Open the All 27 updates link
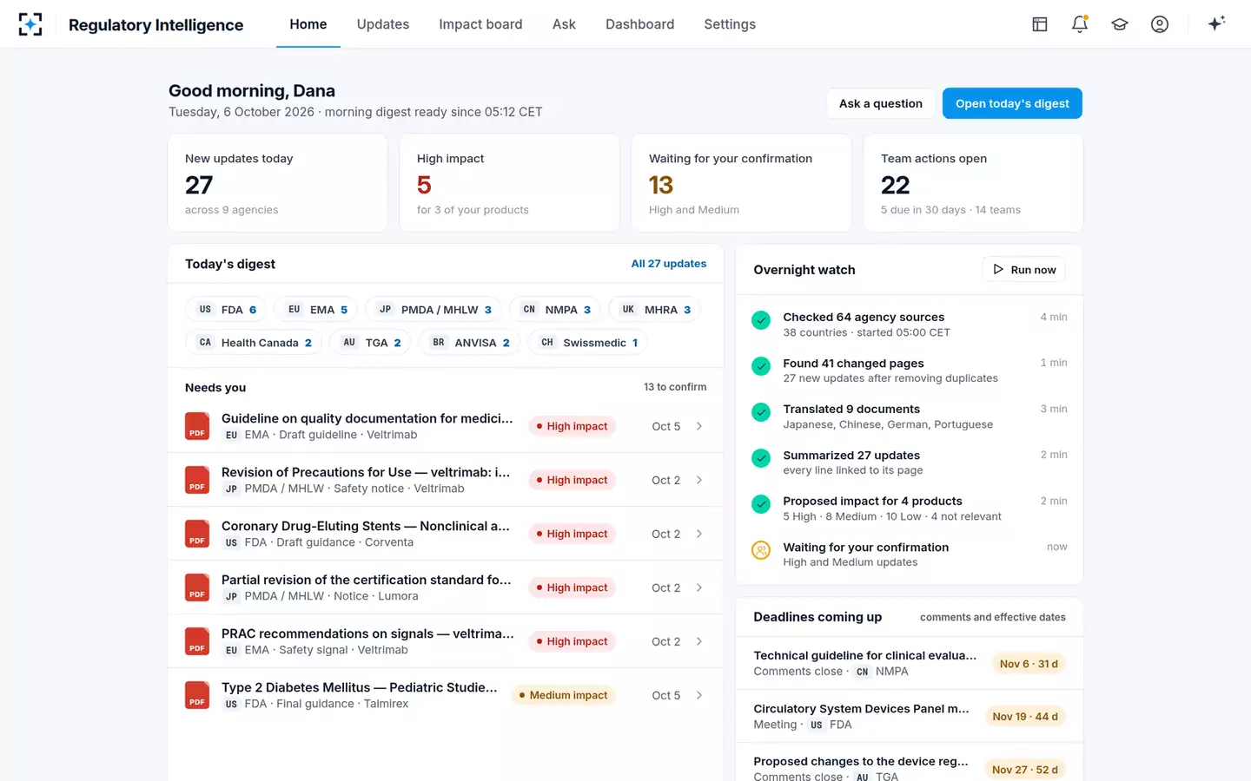This screenshot has width=1251, height=781. pos(669,264)
